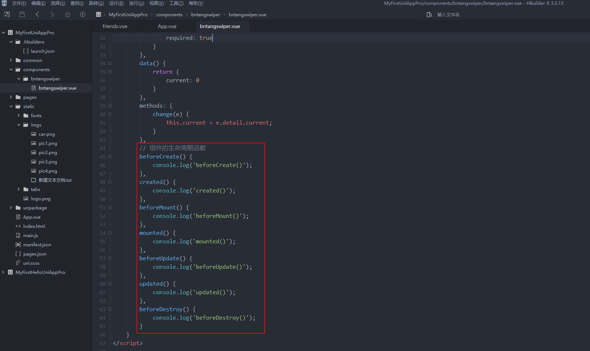
Task: Click car.png image file icon
Action: (34, 134)
